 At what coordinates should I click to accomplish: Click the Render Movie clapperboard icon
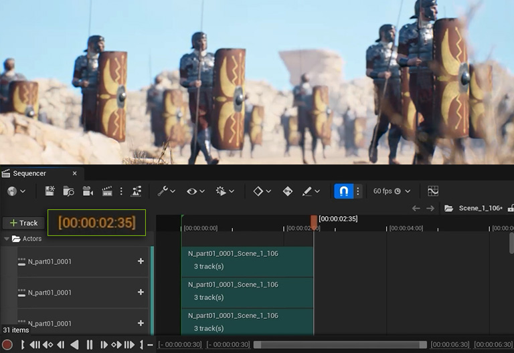tap(106, 191)
